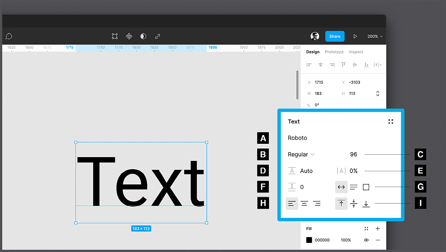Open the 200% zoom level dropdown

(x=375, y=36)
